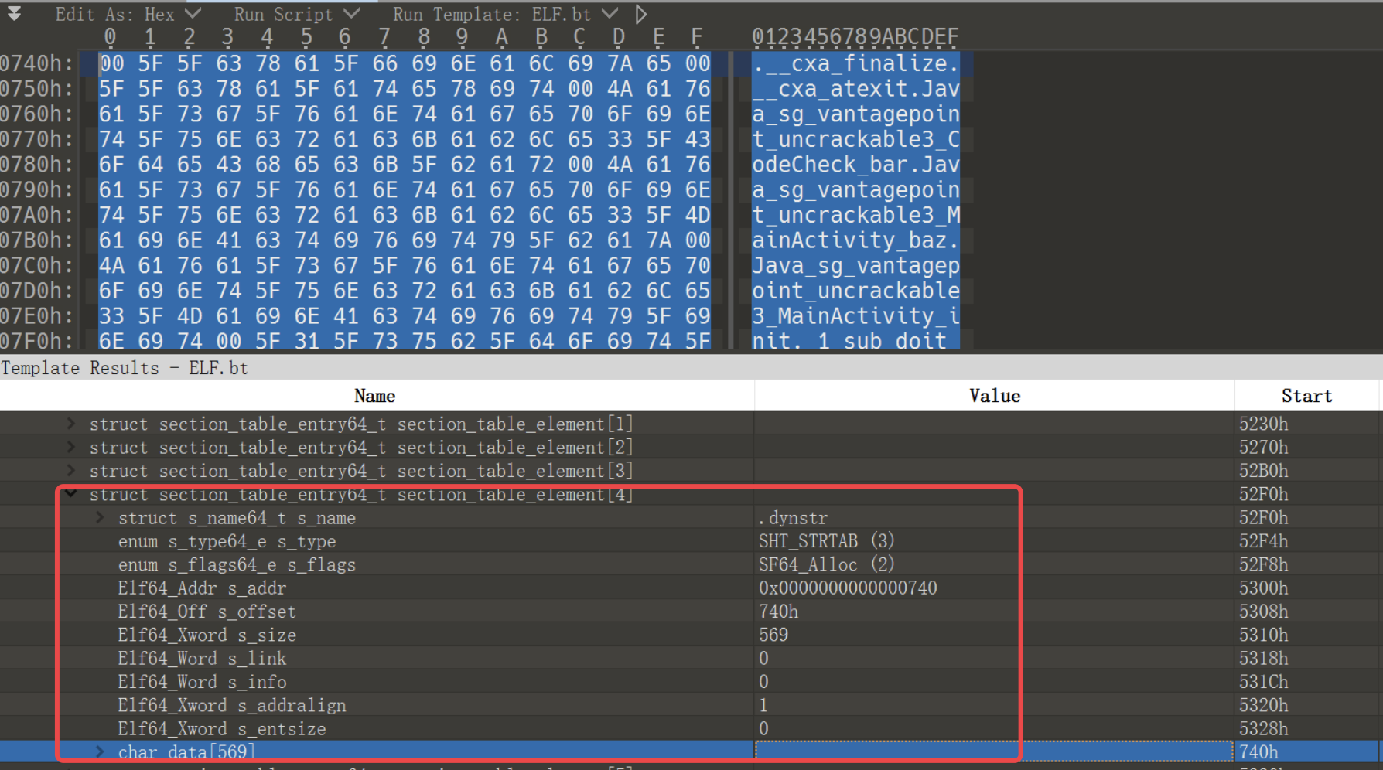
Task: Select the enum s_type64_e s_type row
Action: pyautogui.click(x=690, y=541)
